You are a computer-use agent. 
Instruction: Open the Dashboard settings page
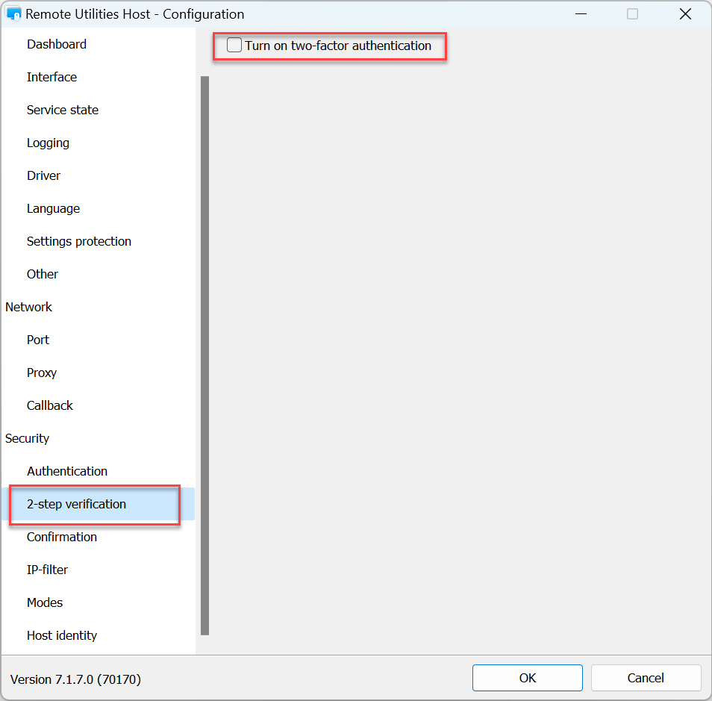[x=57, y=44]
